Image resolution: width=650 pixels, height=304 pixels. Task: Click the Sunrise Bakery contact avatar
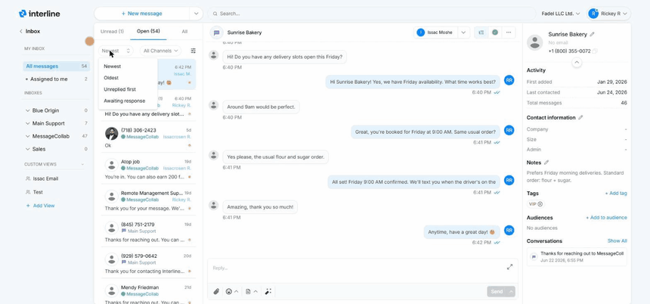(x=535, y=42)
